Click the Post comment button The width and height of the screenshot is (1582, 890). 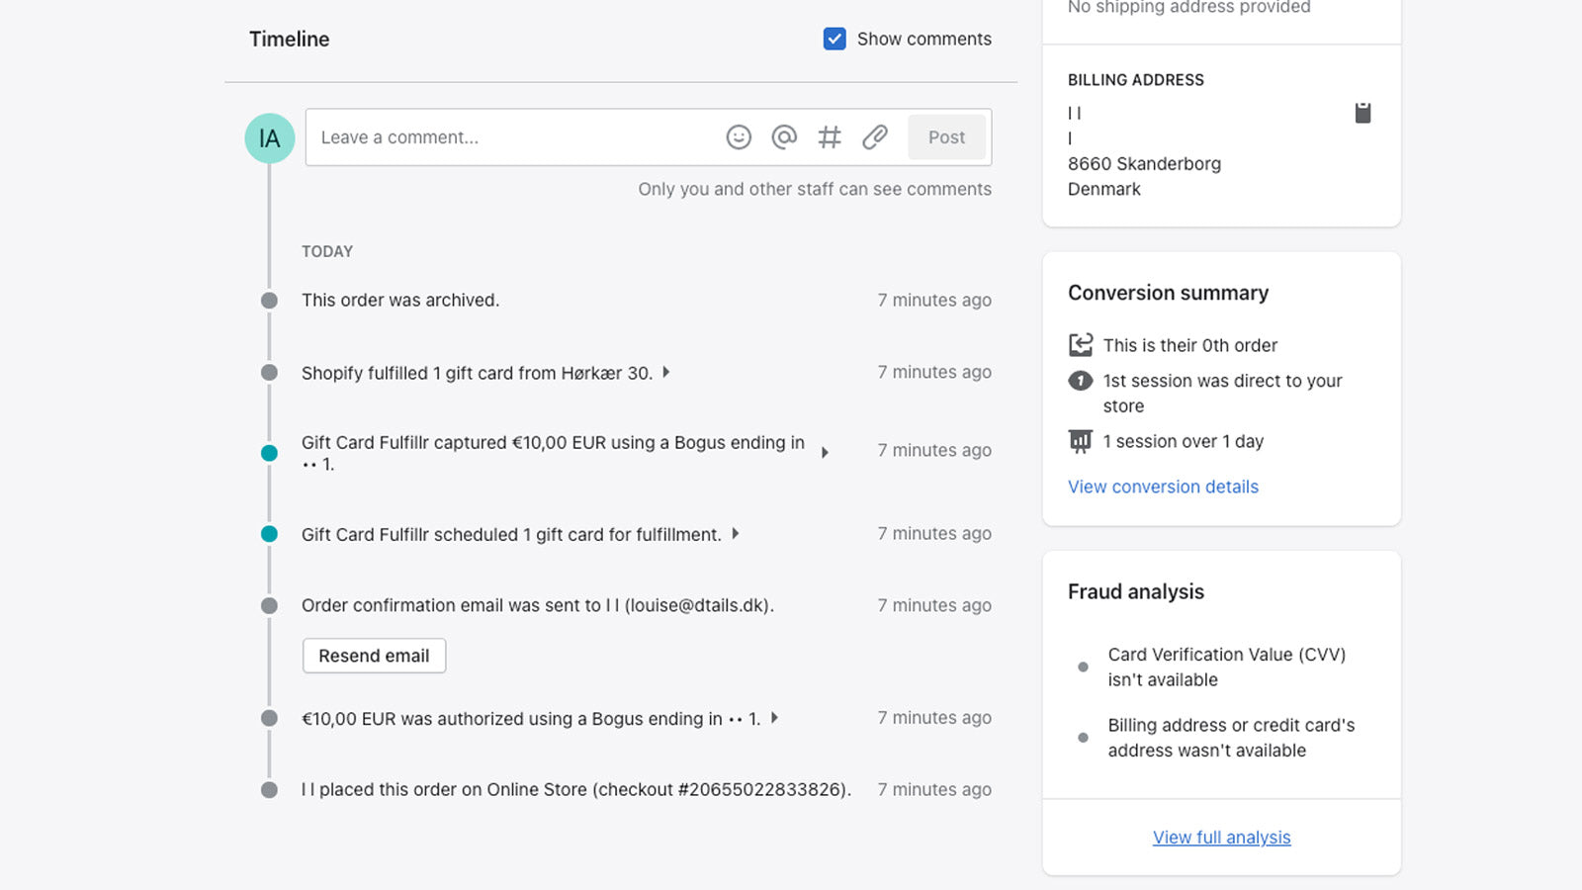[x=946, y=137]
